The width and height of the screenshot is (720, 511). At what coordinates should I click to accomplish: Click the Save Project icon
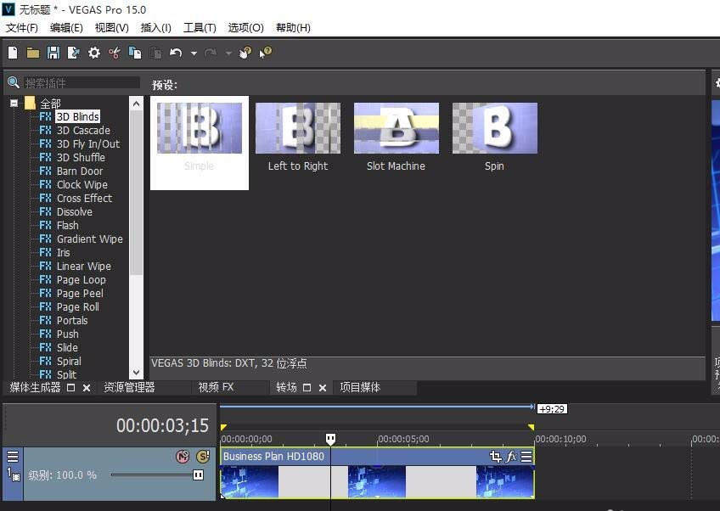[x=53, y=52]
